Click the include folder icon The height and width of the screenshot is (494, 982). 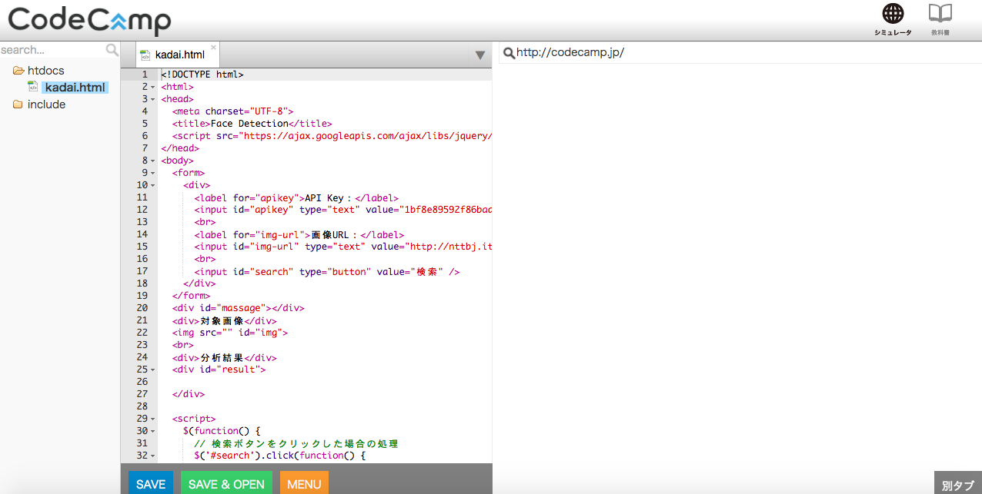[18, 104]
